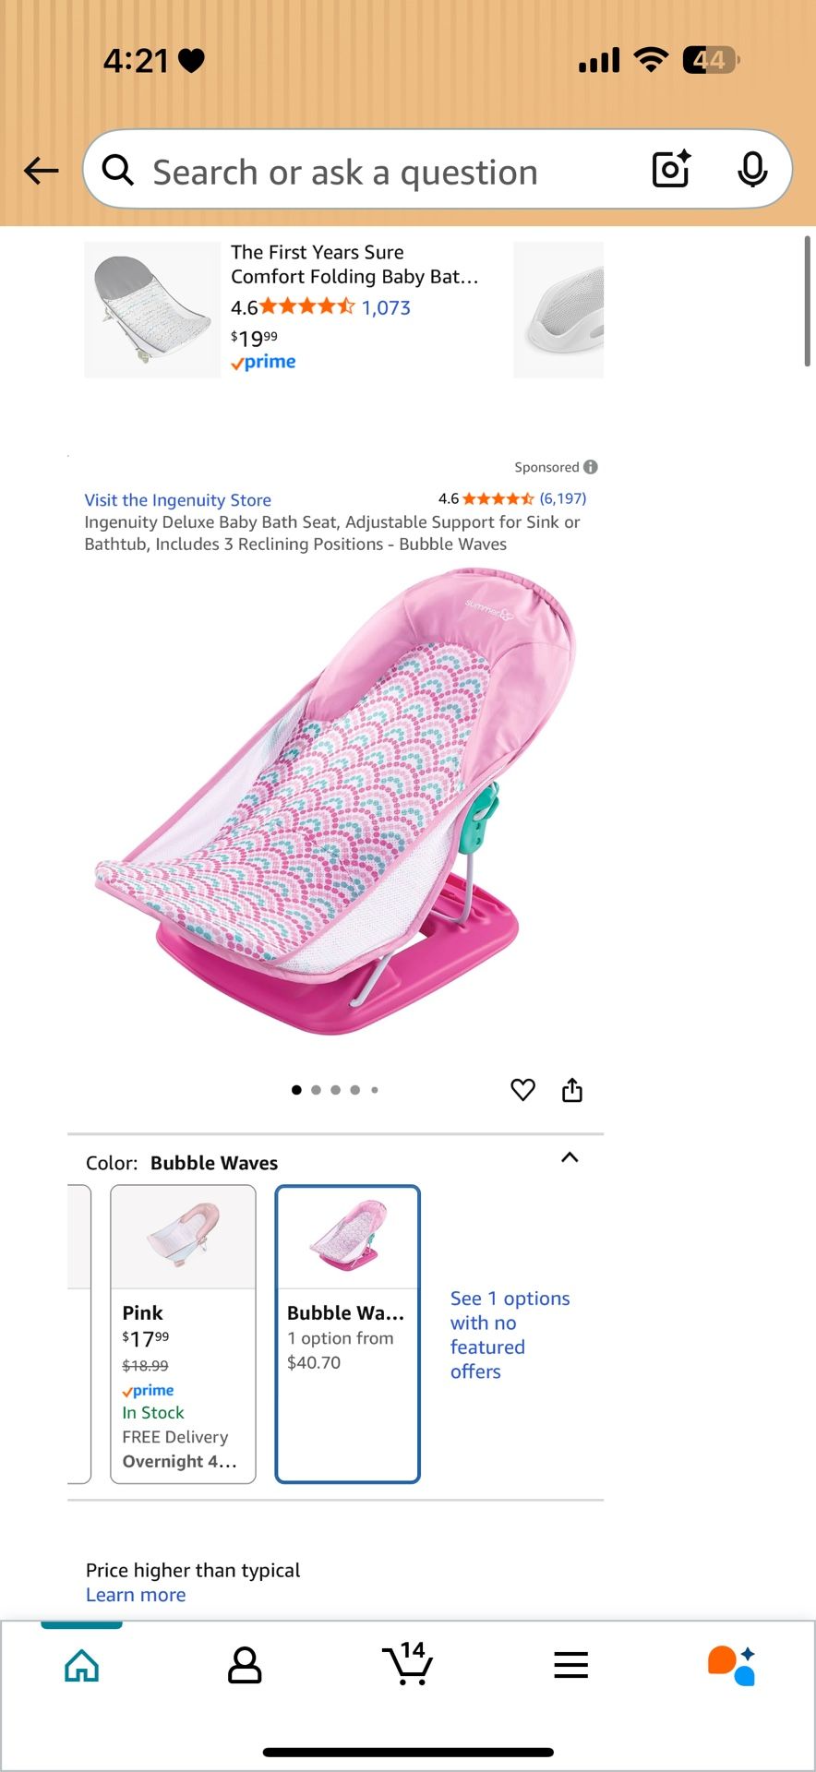This screenshot has height=1772, width=816.
Task: Tap the microphone voice search icon
Action: click(752, 169)
